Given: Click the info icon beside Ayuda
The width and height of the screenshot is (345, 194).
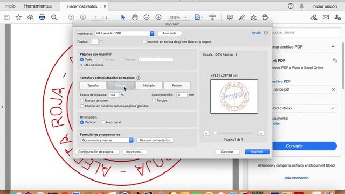Looking at the screenshot, I should pyautogui.click(x=266, y=33).
